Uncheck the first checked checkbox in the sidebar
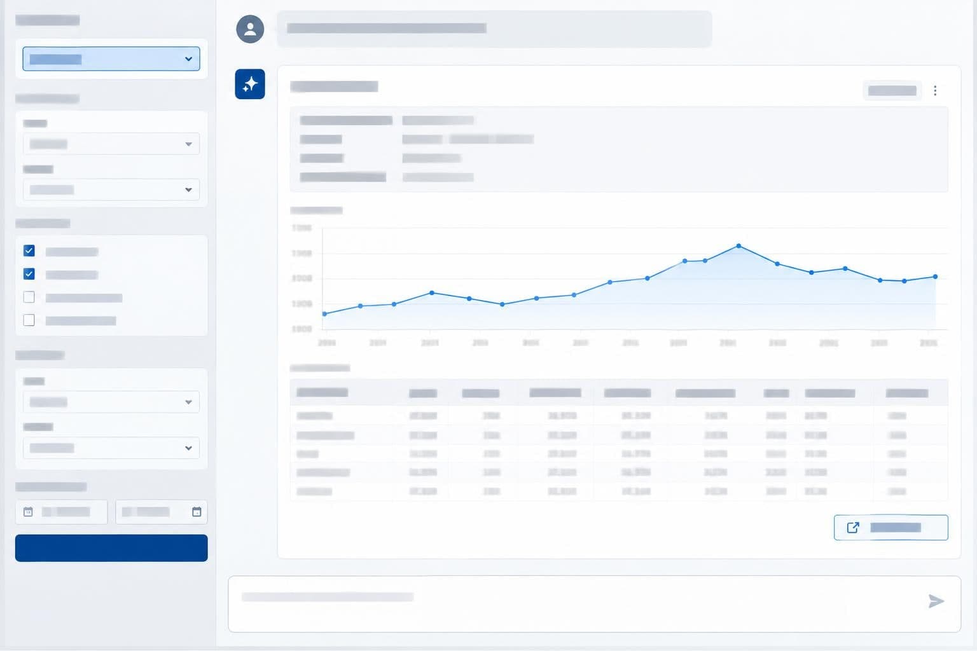The width and height of the screenshot is (977, 651). 29,250
